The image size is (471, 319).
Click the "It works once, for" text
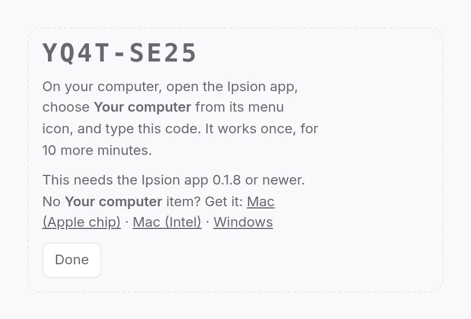click(x=262, y=129)
